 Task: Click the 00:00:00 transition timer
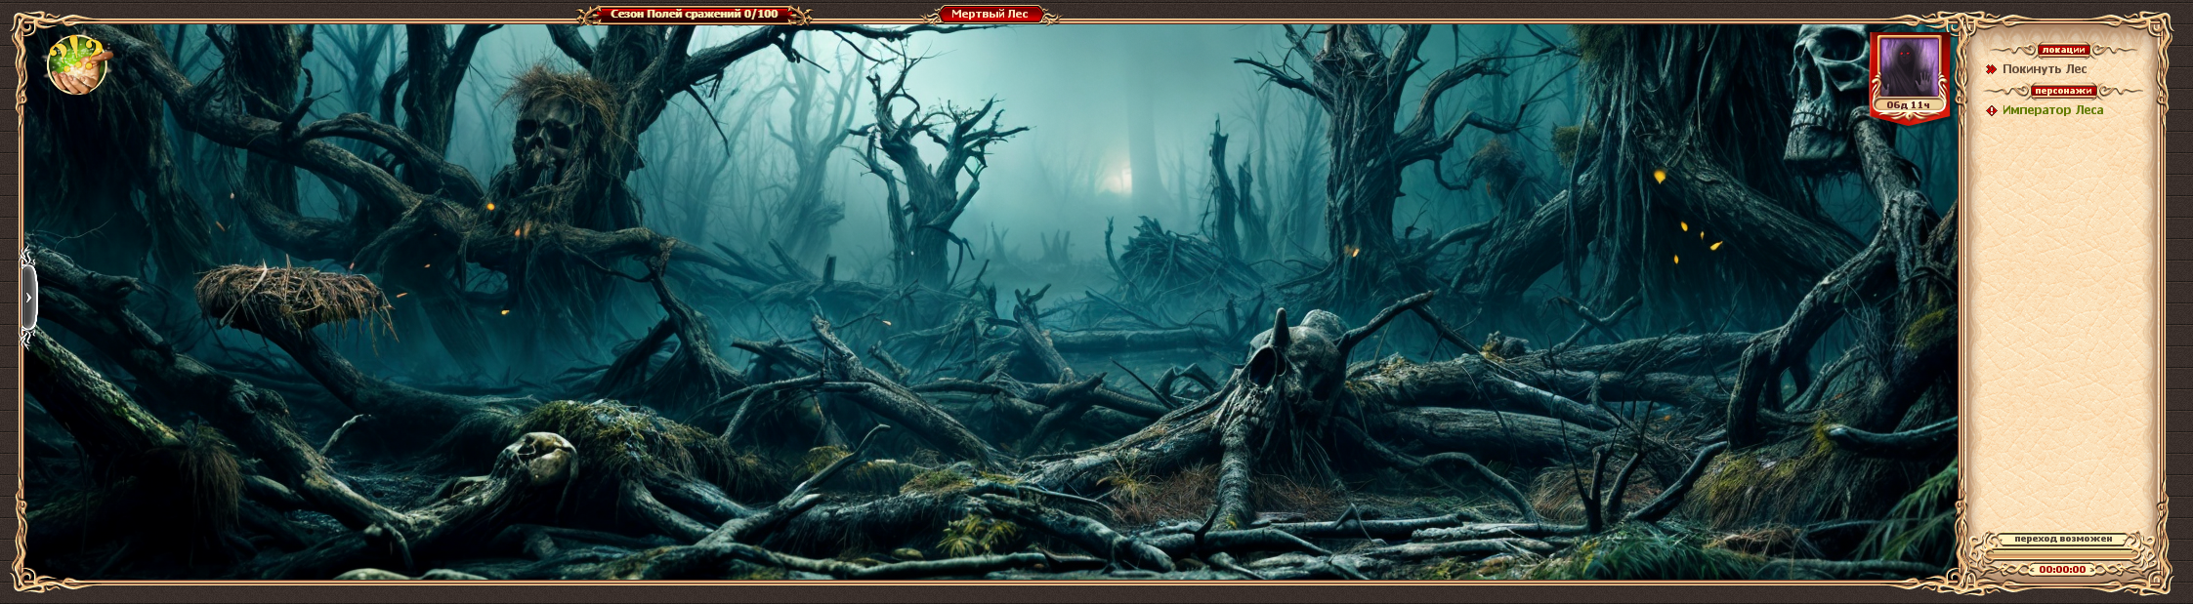point(2062,570)
